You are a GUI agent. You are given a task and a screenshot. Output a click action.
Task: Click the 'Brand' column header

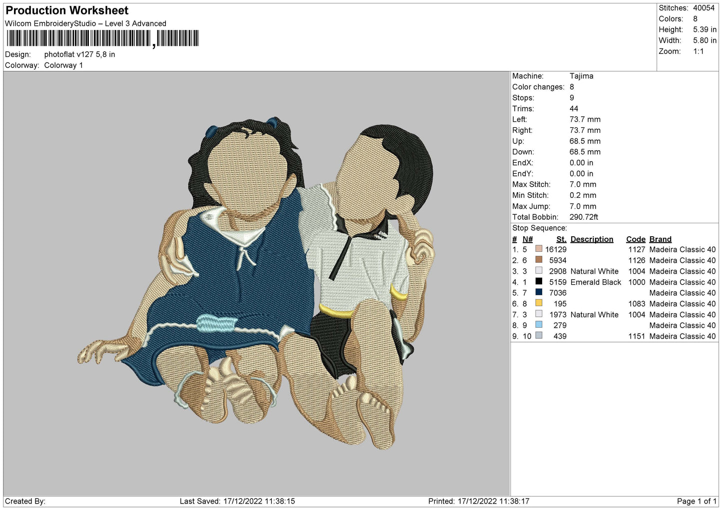coord(661,239)
